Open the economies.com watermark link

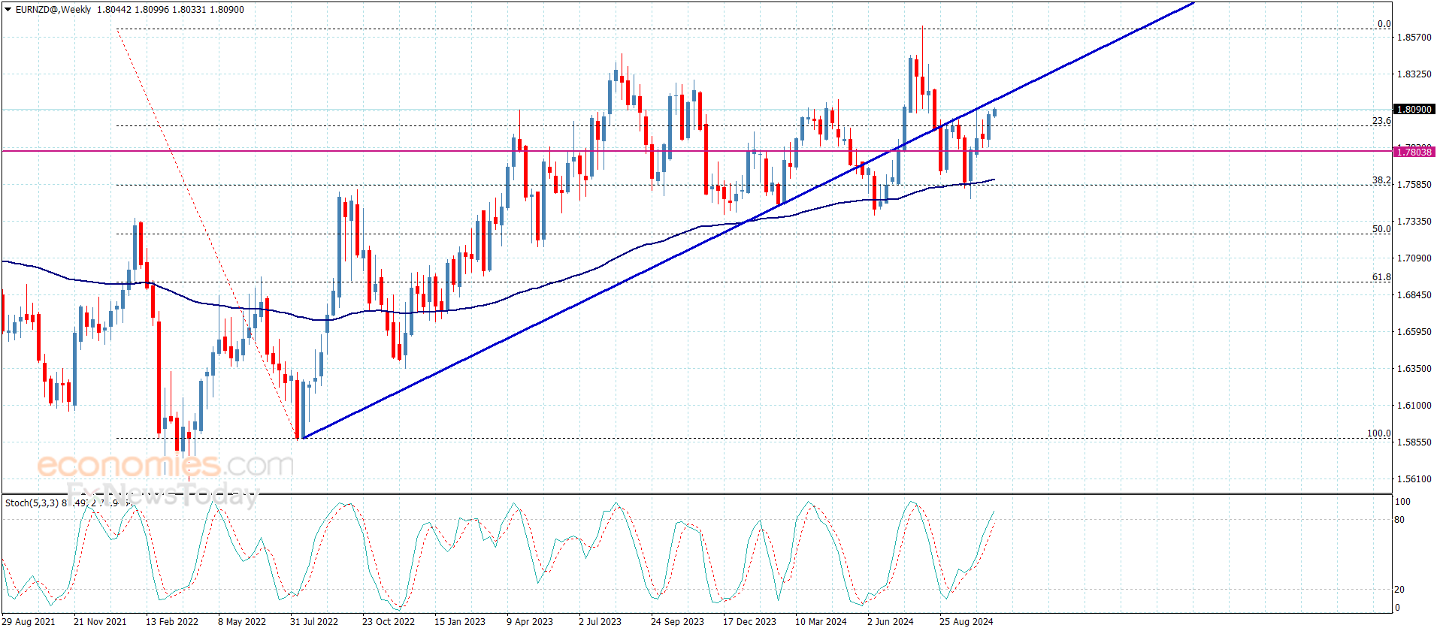pyautogui.click(x=165, y=465)
